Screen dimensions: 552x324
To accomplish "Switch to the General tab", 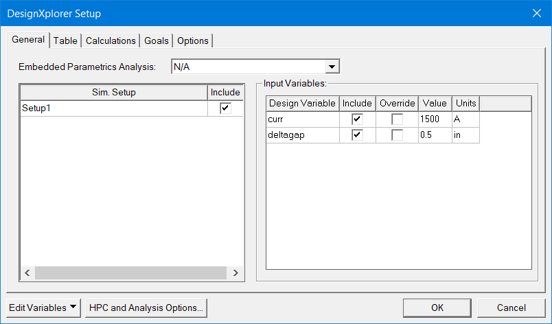I will coord(28,39).
